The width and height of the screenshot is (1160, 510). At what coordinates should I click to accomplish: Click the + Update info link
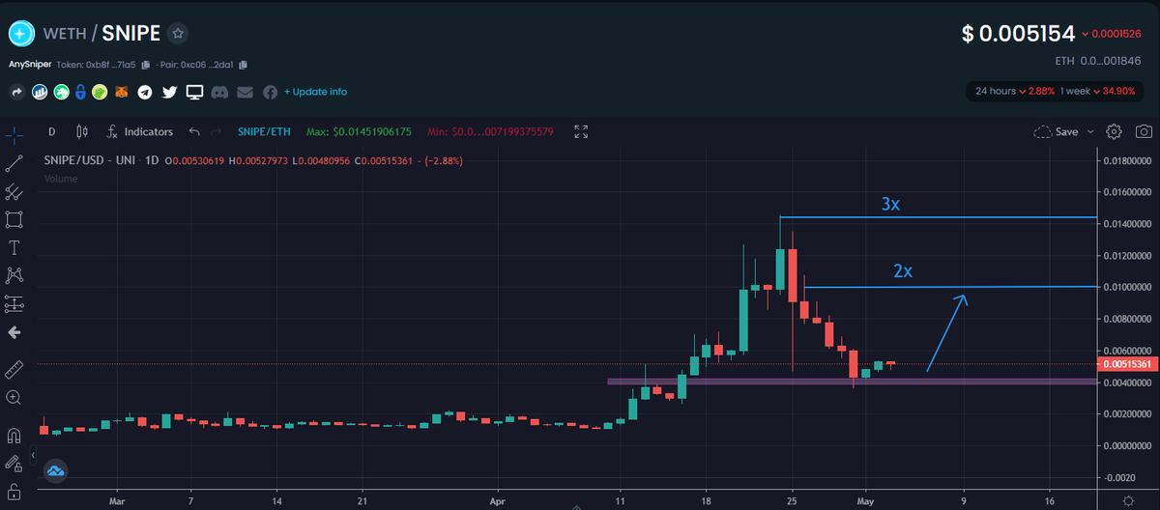click(x=315, y=92)
